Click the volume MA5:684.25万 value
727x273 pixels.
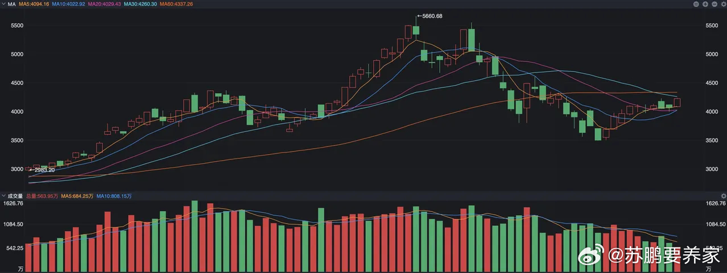tap(77, 196)
